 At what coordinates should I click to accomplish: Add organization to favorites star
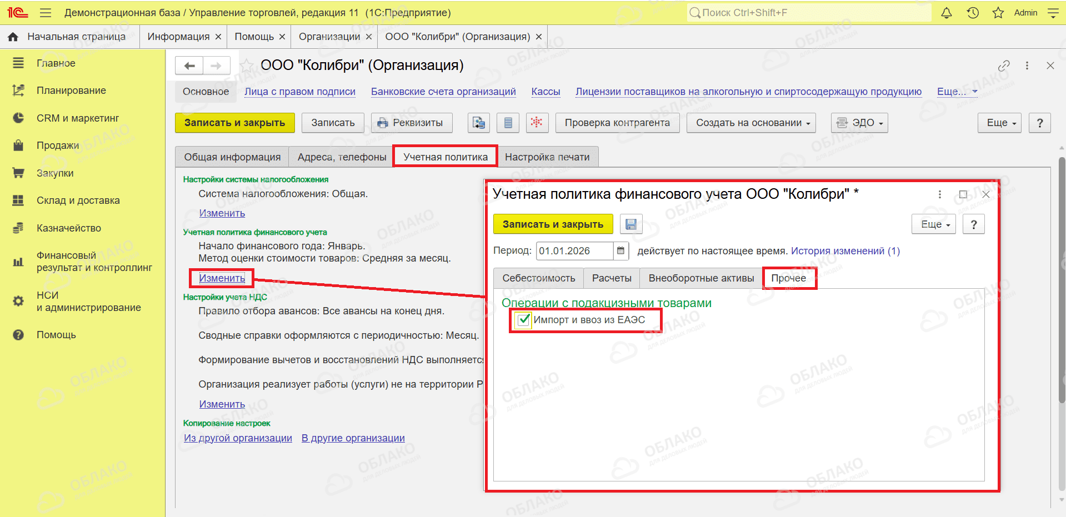(x=247, y=66)
